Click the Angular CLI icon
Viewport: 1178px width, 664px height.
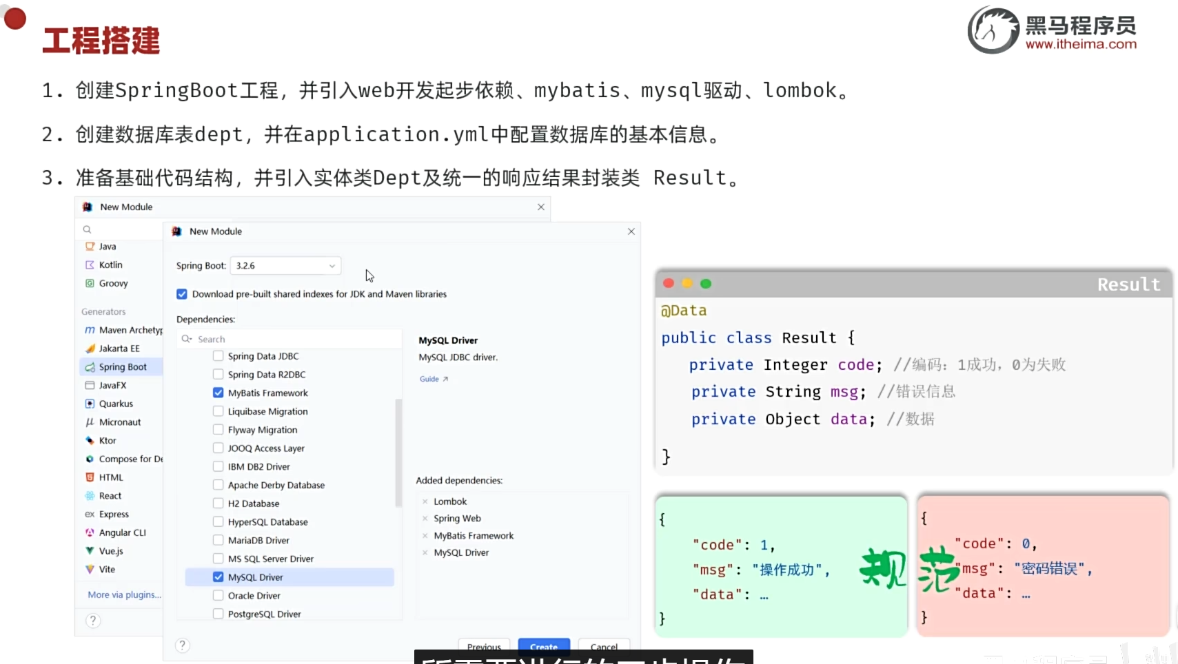click(x=90, y=532)
